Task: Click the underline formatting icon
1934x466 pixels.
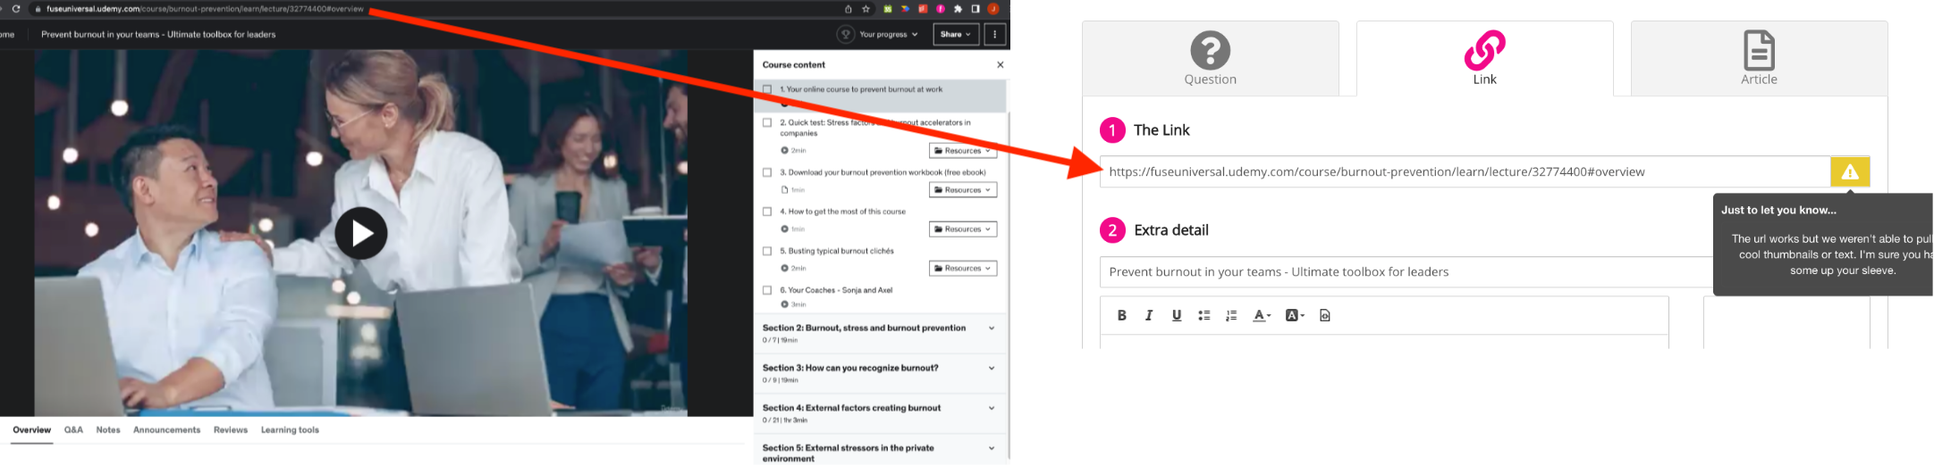Action: (x=1177, y=315)
